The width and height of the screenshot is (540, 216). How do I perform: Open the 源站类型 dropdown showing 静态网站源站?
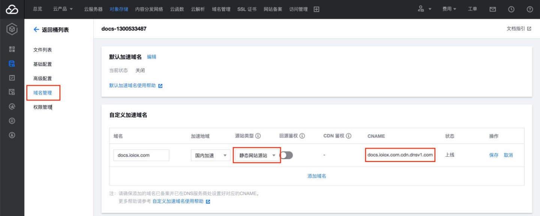(x=256, y=155)
